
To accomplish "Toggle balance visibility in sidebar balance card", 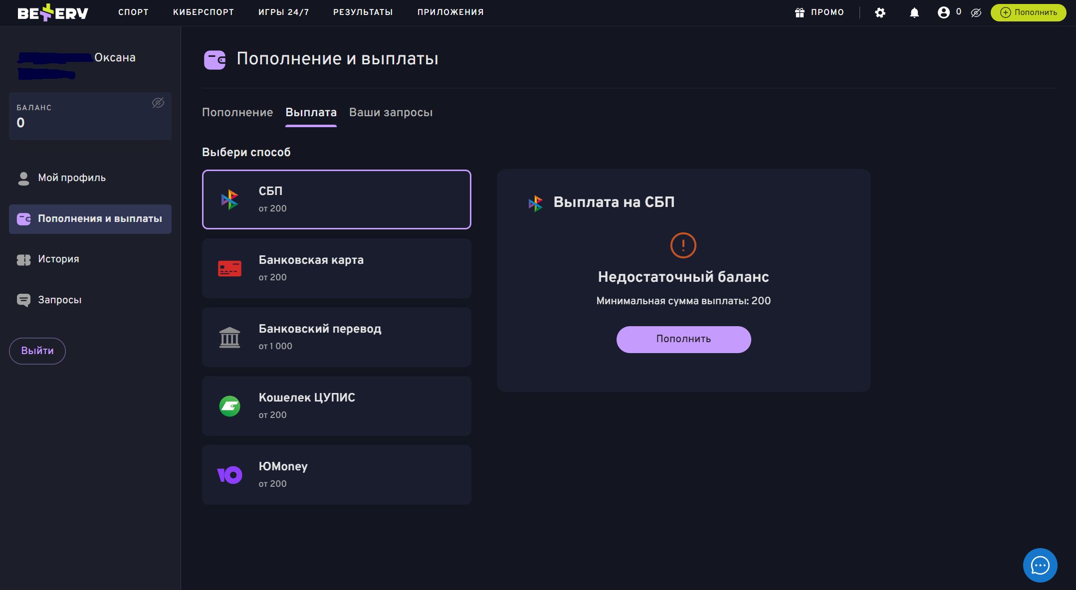I will coord(158,103).
